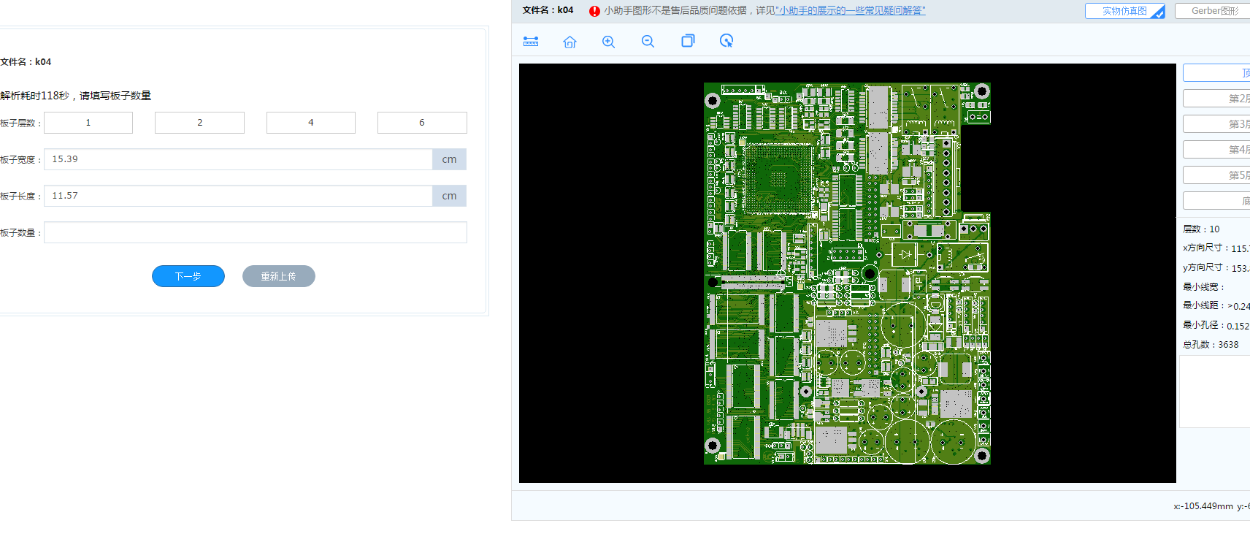Show the 第5层 layer
The height and width of the screenshot is (534, 1250).
click(1216, 175)
